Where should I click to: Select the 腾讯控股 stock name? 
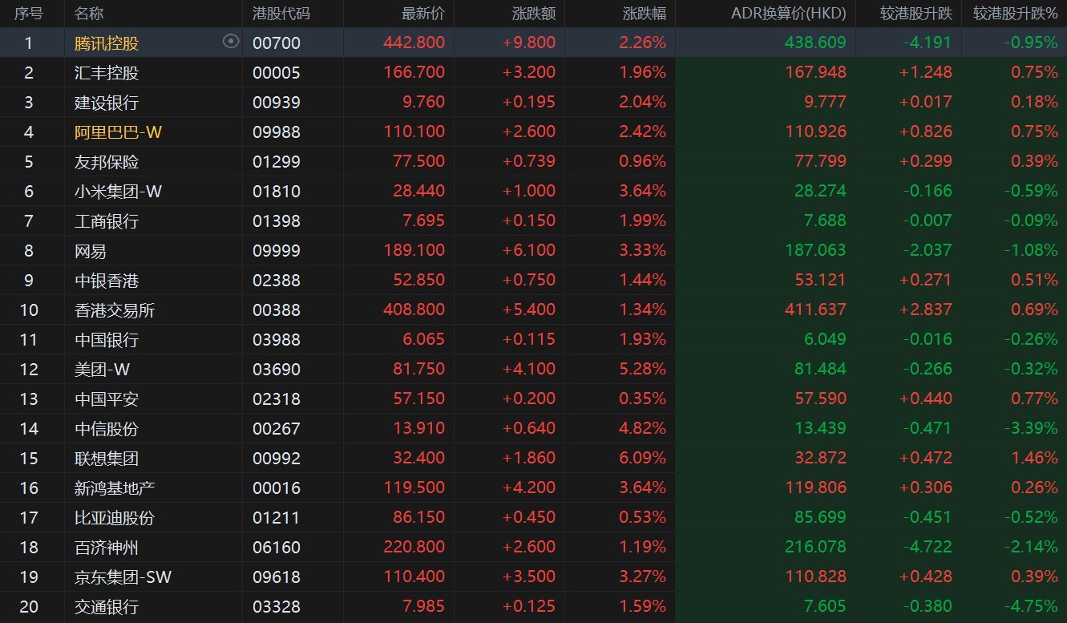click(107, 43)
